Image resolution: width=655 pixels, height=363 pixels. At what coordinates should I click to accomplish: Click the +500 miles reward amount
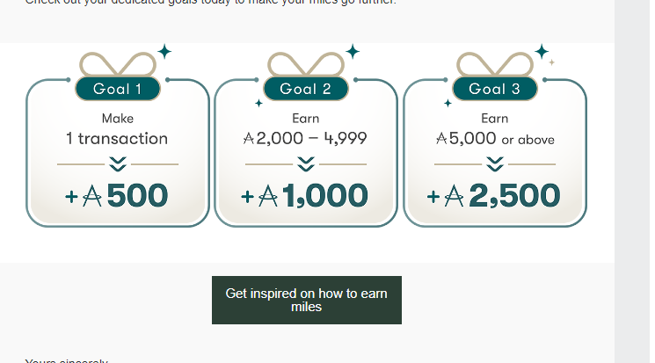click(x=117, y=196)
